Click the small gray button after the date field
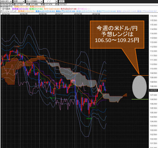 click(x=62, y=2)
